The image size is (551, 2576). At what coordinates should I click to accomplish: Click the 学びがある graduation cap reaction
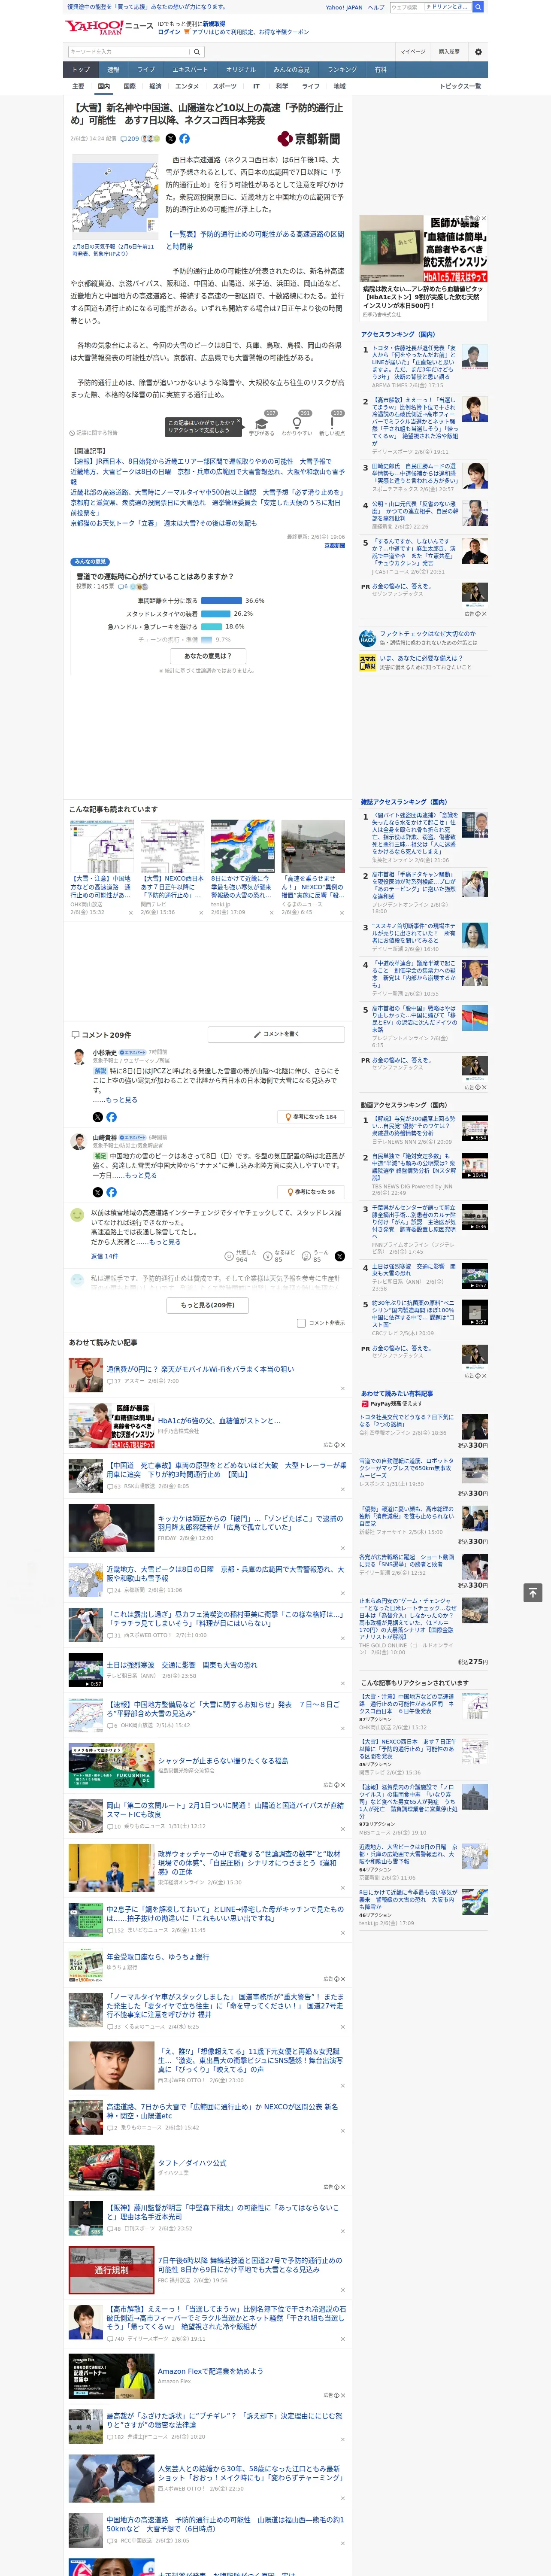pos(262,425)
